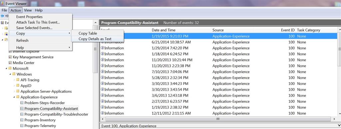
Task: Select the 6/21/2014 10:38:57 AM event row
Action: 218,42
